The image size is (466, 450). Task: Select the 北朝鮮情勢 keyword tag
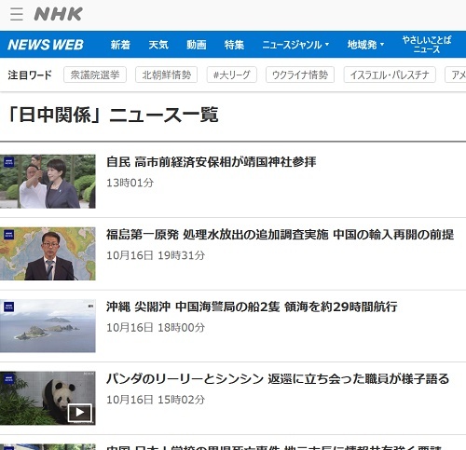167,75
